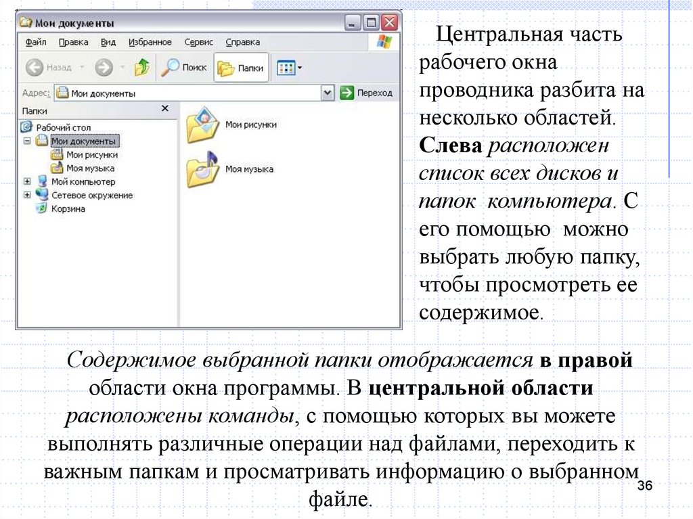
Task: Select Моя музыка folder icon in right pane
Action: (x=202, y=169)
